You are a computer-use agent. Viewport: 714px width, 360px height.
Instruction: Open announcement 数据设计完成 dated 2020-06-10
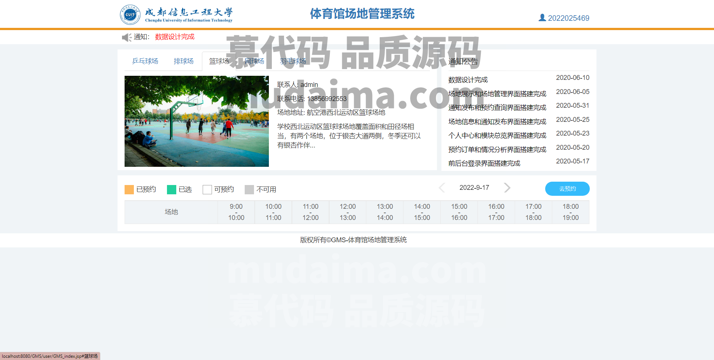pyautogui.click(x=468, y=80)
